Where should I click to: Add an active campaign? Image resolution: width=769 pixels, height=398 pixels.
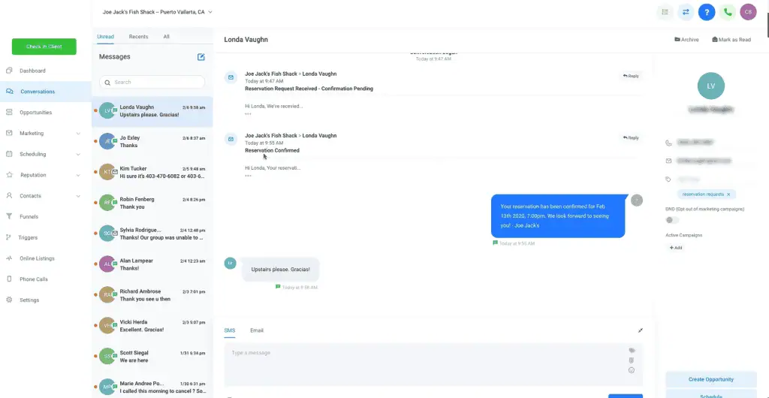click(676, 248)
